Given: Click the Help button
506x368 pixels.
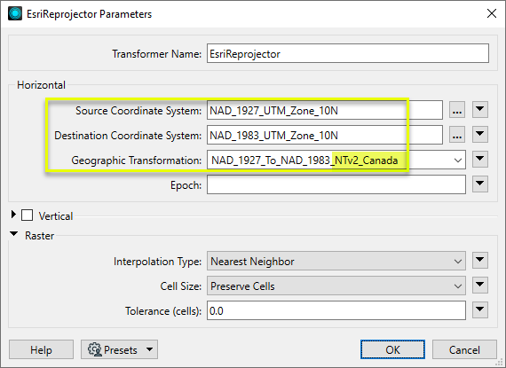Looking at the screenshot, I should 41,349.
